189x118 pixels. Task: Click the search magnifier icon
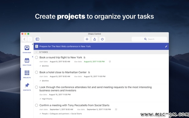(x=145, y=39)
